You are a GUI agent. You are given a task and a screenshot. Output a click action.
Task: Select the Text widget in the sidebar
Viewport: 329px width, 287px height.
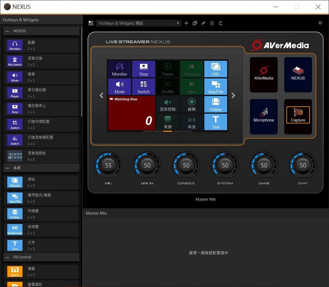coord(41,245)
